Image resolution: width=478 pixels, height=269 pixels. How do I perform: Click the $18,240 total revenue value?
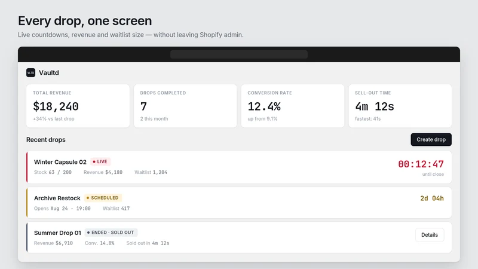click(x=56, y=106)
